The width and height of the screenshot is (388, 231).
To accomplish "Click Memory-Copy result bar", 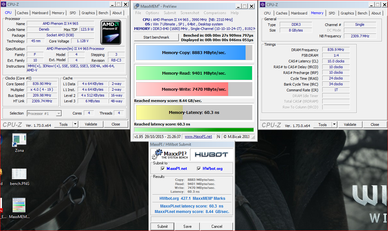I will point(194,52).
